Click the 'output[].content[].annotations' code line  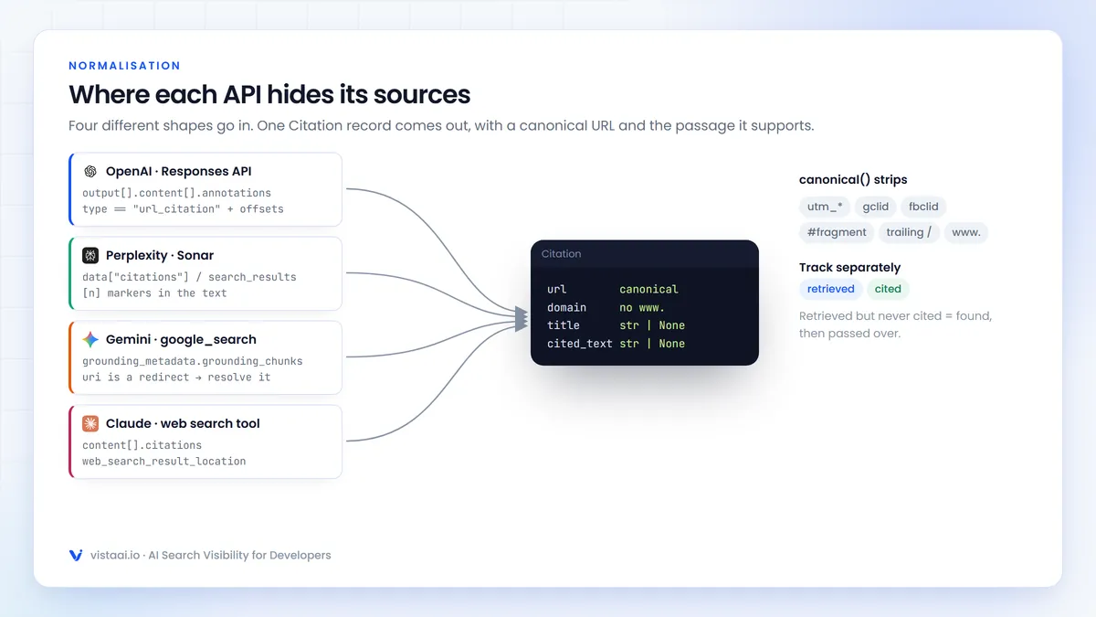(x=176, y=193)
